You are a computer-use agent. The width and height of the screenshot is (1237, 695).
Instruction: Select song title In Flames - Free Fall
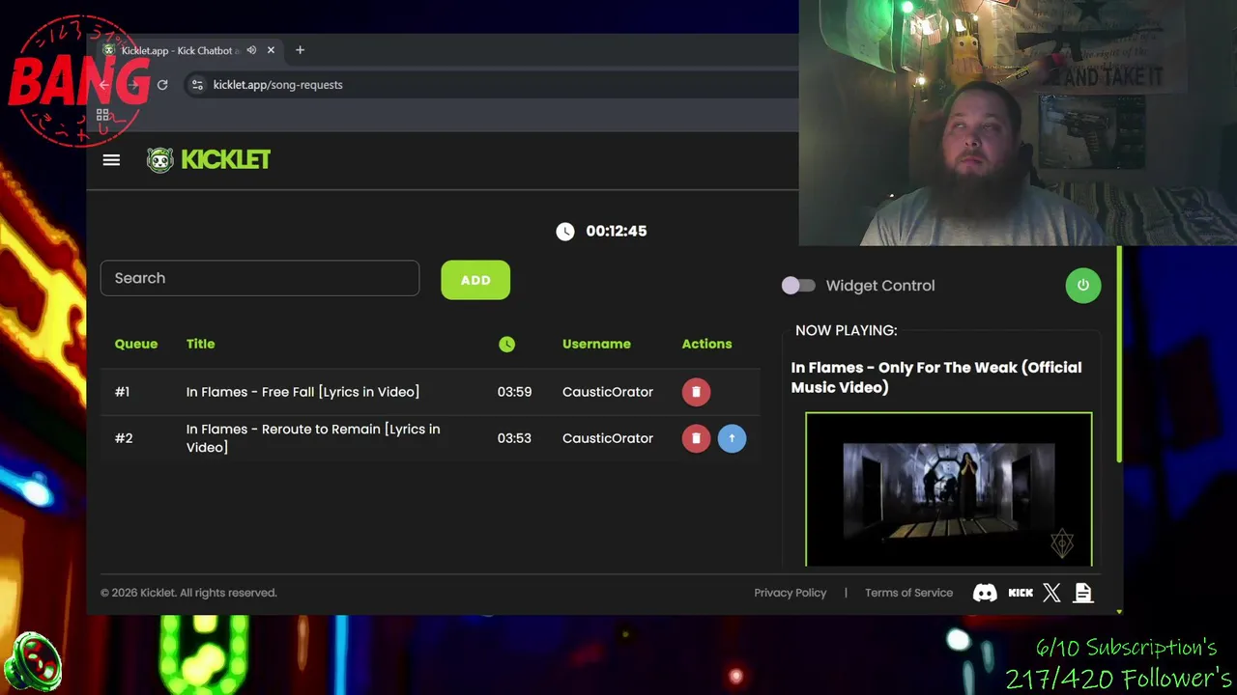[x=302, y=392]
